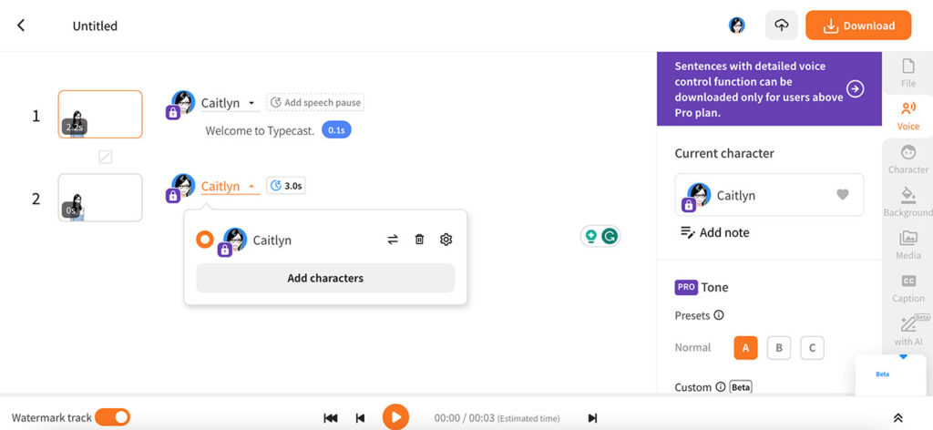The image size is (933, 430).
Task: Click the Untitled project title
Action: pos(95,26)
